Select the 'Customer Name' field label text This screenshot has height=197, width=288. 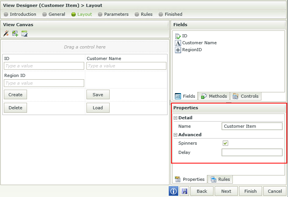tap(199, 43)
